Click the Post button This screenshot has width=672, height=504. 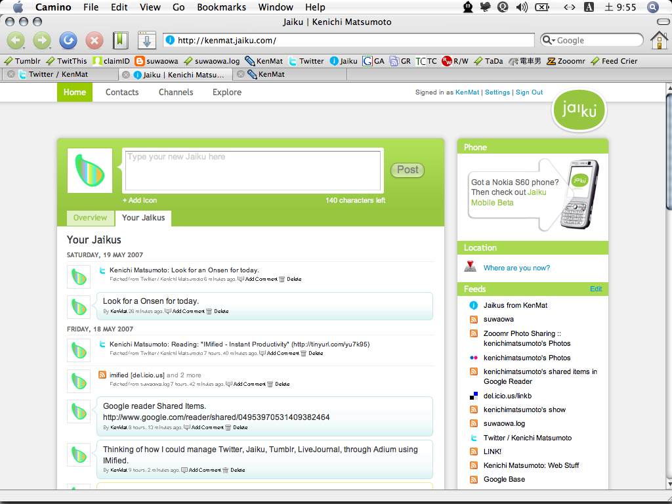pos(408,170)
